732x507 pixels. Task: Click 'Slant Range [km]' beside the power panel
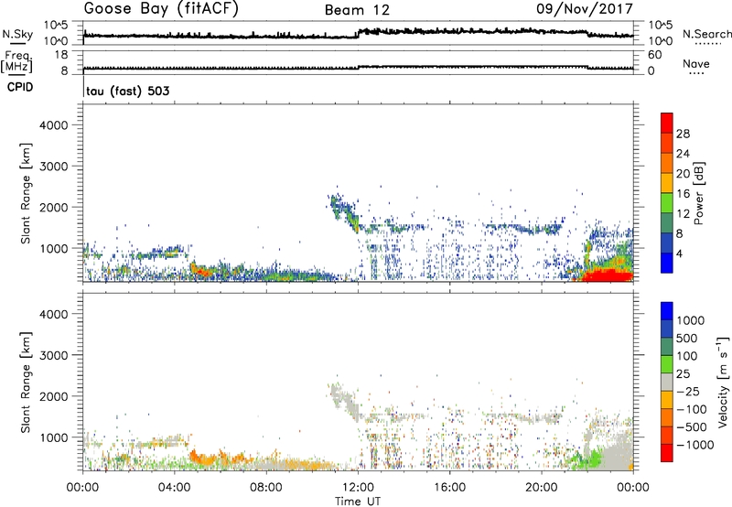coord(26,193)
